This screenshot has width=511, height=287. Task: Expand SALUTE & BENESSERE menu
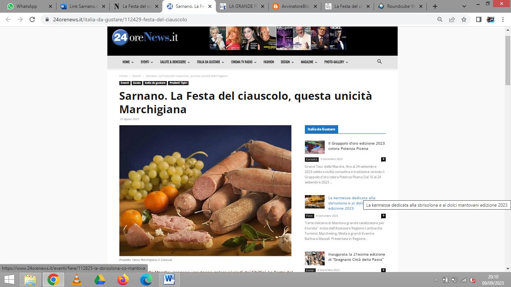pos(175,62)
